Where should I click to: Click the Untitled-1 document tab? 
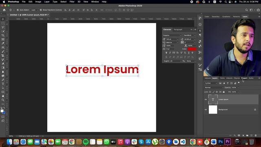pos(29,15)
